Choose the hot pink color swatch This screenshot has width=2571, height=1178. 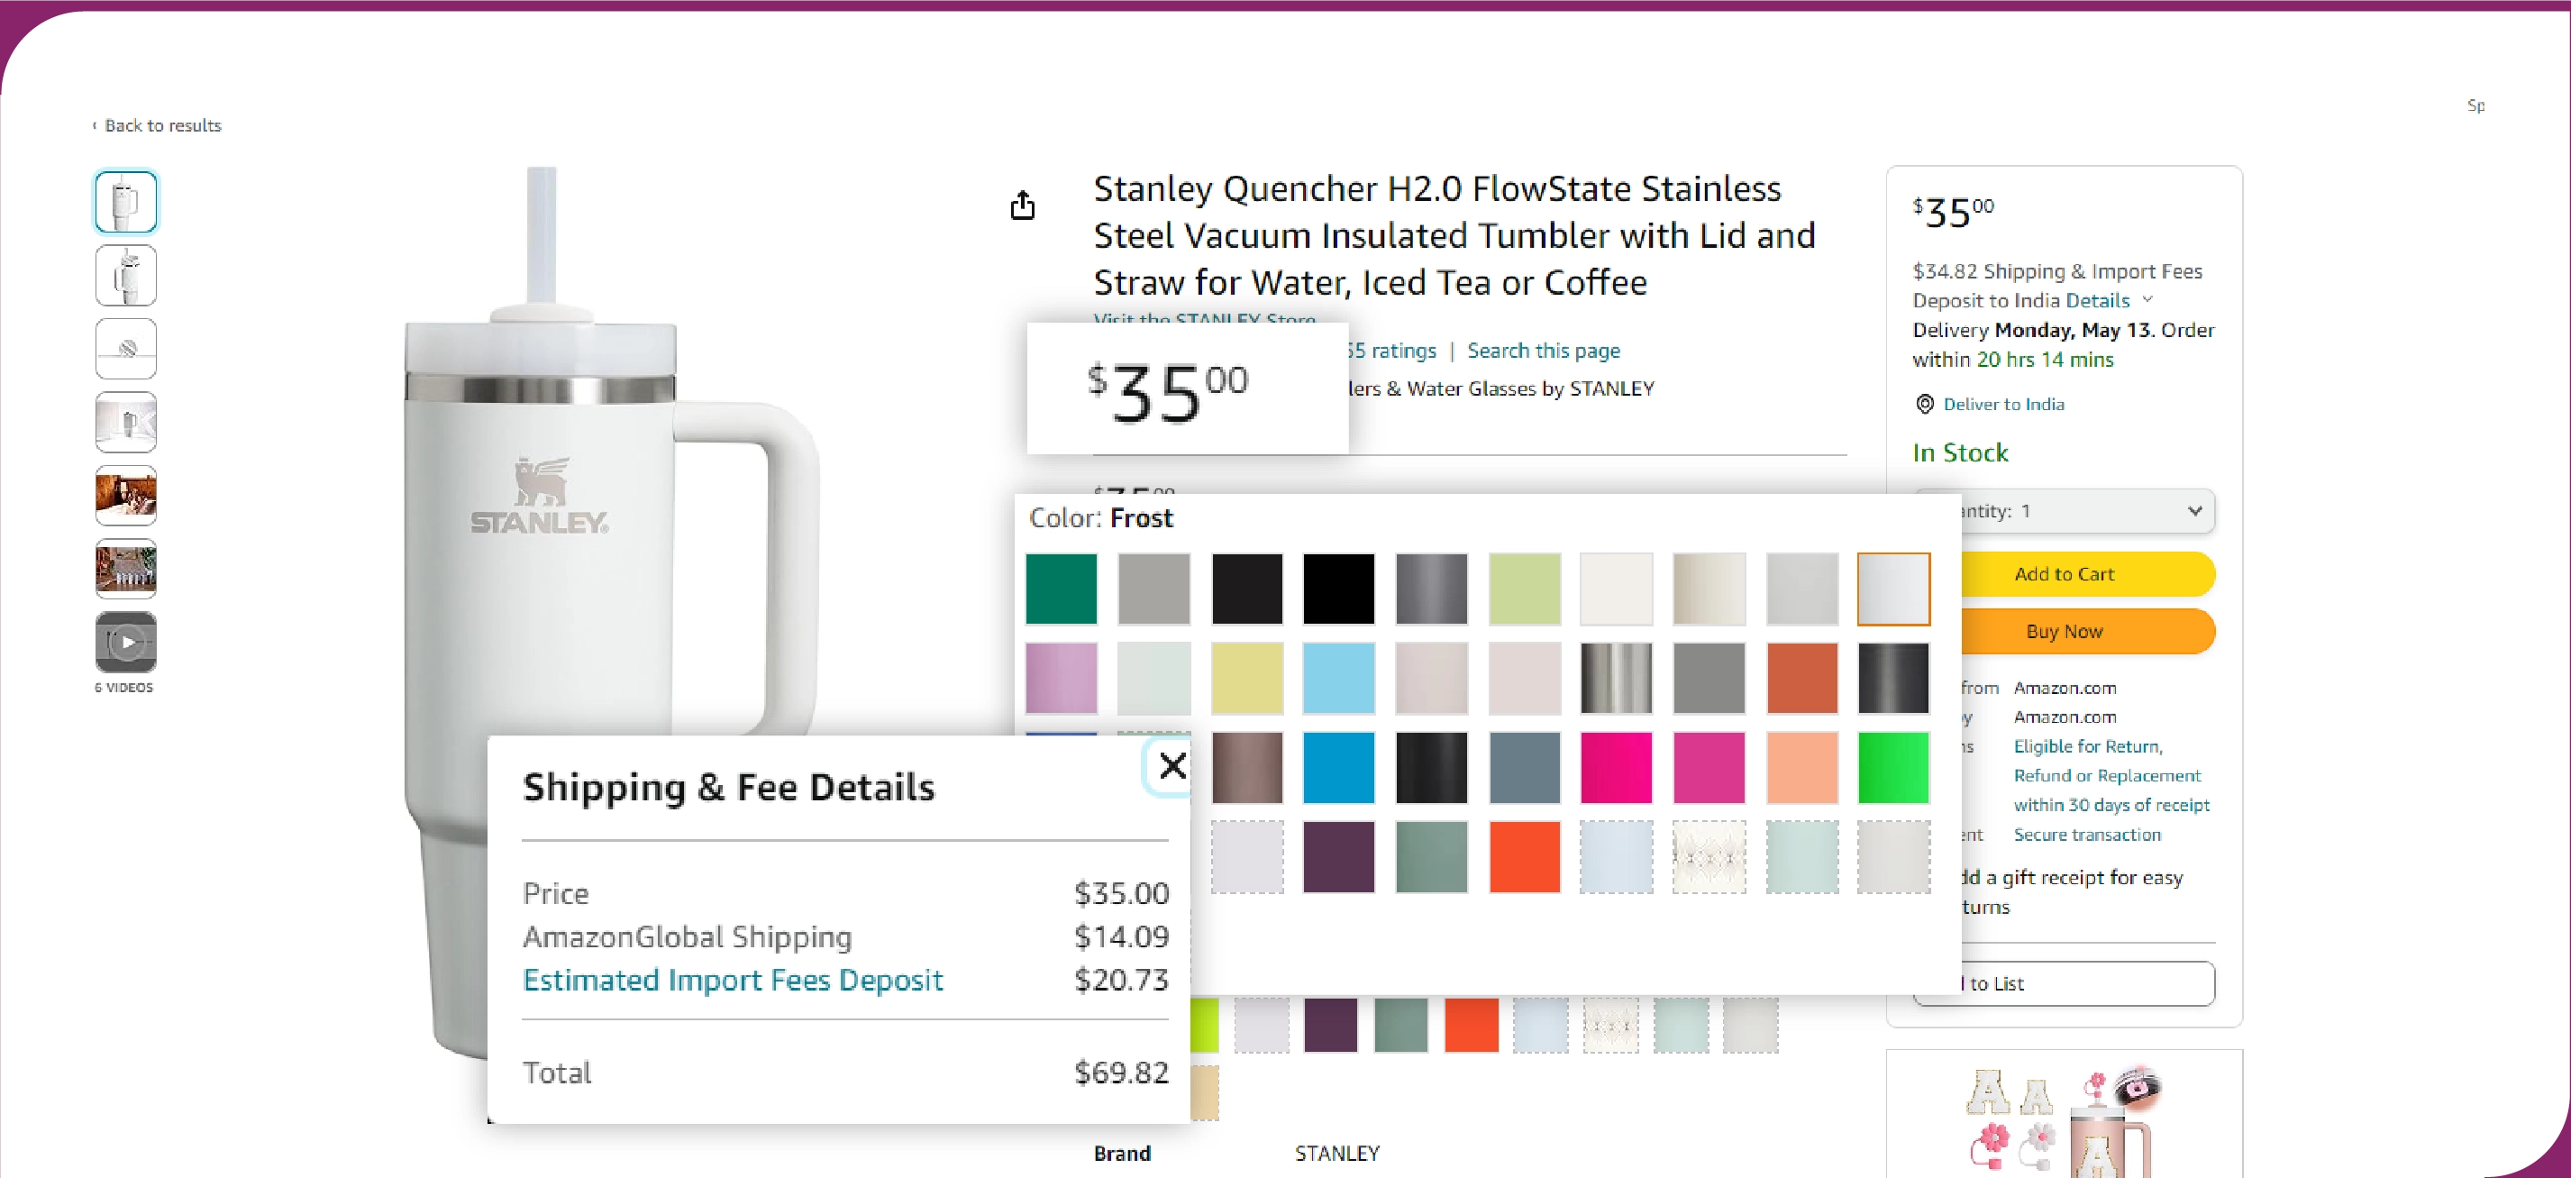1616,768
